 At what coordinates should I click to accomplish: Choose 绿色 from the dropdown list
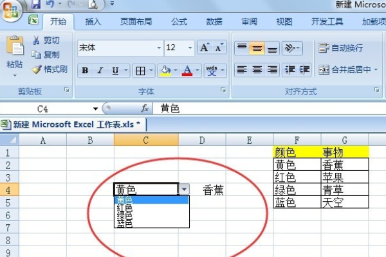coord(152,216)
